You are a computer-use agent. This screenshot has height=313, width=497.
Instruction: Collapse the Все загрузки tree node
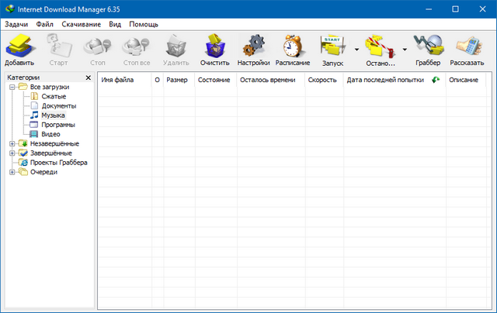12,87
